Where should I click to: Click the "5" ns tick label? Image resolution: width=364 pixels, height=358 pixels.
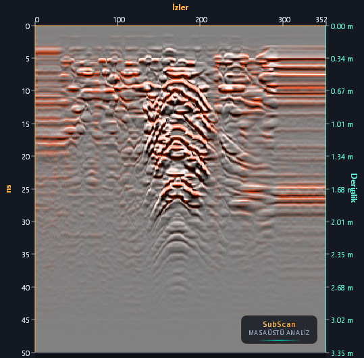pyautogui.click(x=28, y=59)
